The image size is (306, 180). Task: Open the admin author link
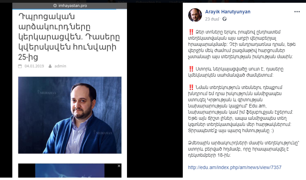(x=60, y=66)
